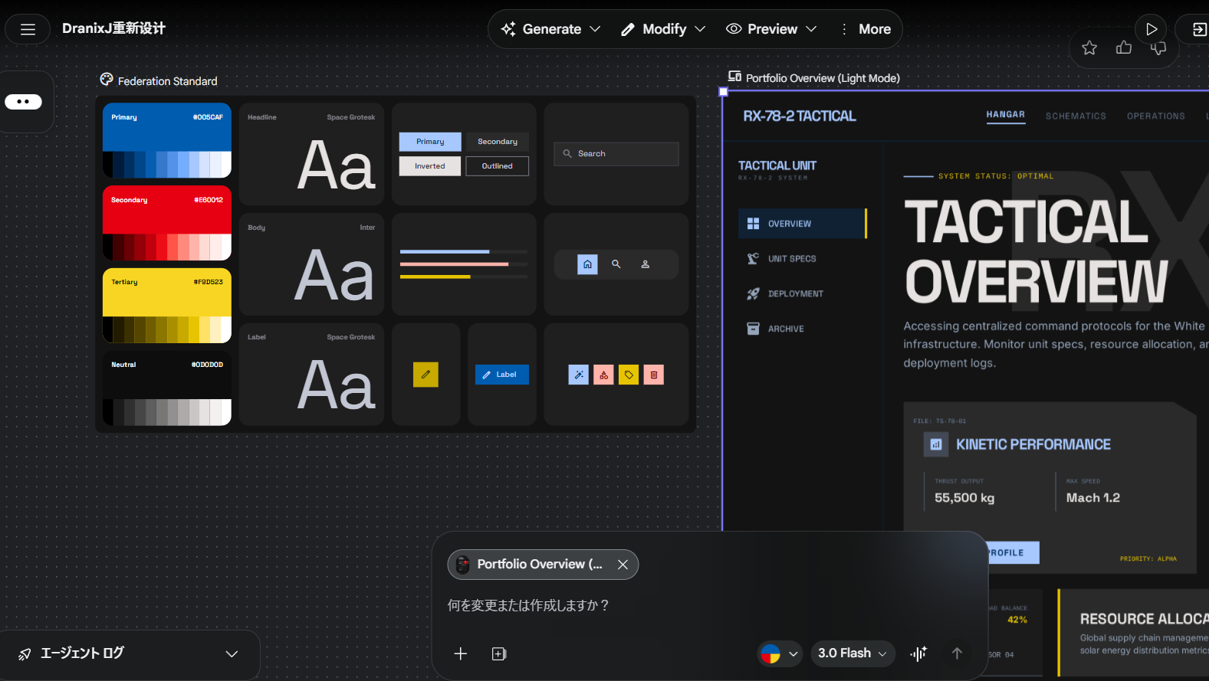Click the Search field in the design system
The width and height of the screenshot is (1209, 681).
pos(616,154)
